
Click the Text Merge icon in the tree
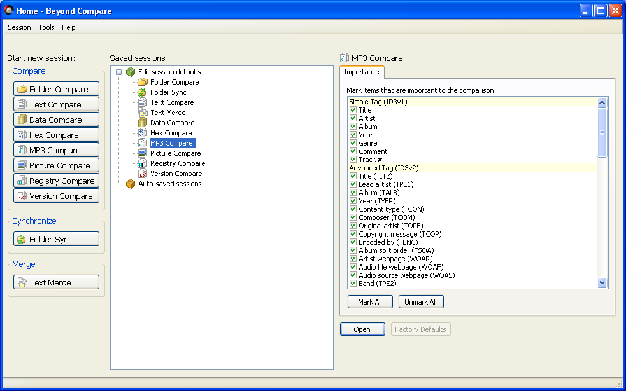pos(144,113)
